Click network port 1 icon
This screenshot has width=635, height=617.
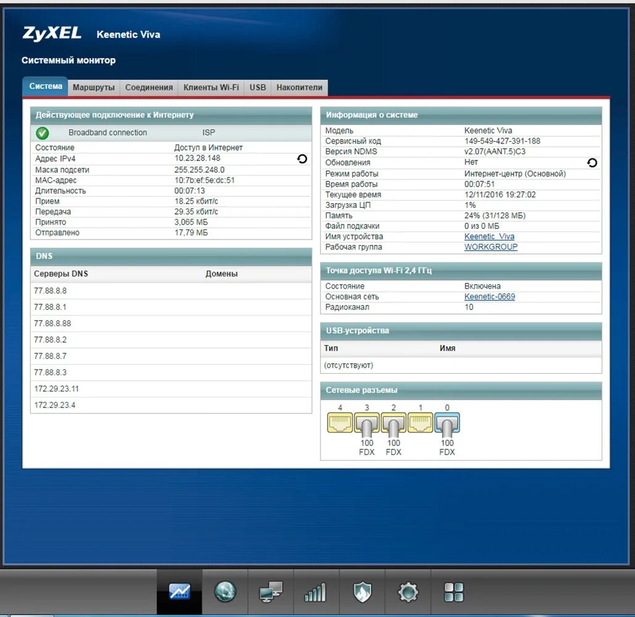pos(420,423)
